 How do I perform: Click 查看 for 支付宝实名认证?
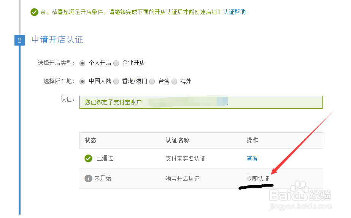point(252,158)
